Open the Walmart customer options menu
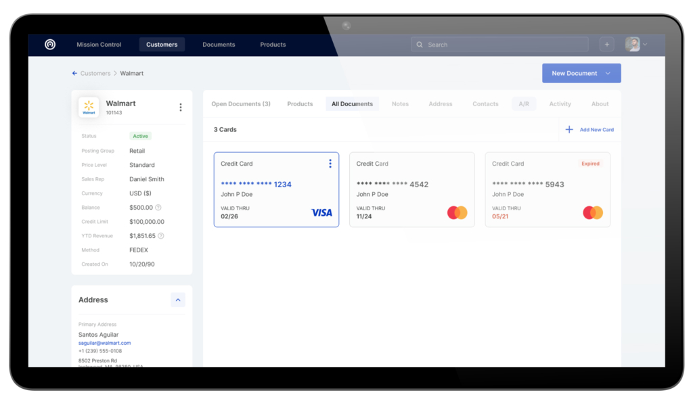 (180, 108)
